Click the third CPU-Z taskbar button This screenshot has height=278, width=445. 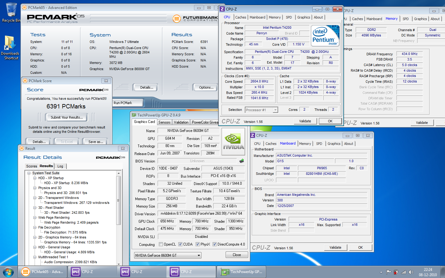pos(192,272)
